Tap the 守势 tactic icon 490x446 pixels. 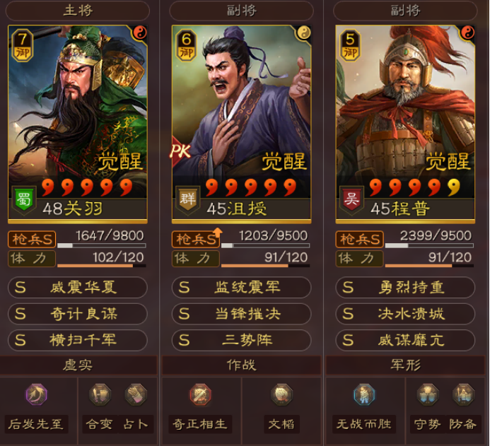click(x=428, y=395)
